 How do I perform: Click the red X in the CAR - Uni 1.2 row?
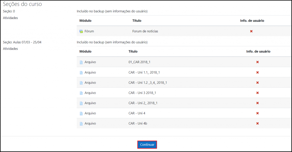click(257, 82)
